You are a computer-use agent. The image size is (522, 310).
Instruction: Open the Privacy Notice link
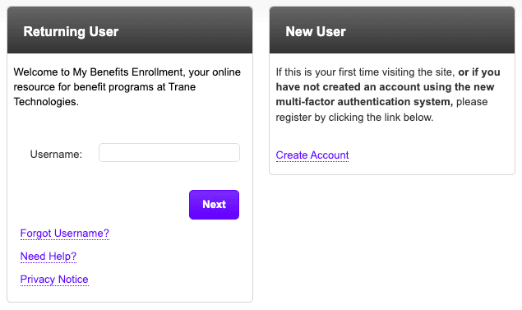54,279
